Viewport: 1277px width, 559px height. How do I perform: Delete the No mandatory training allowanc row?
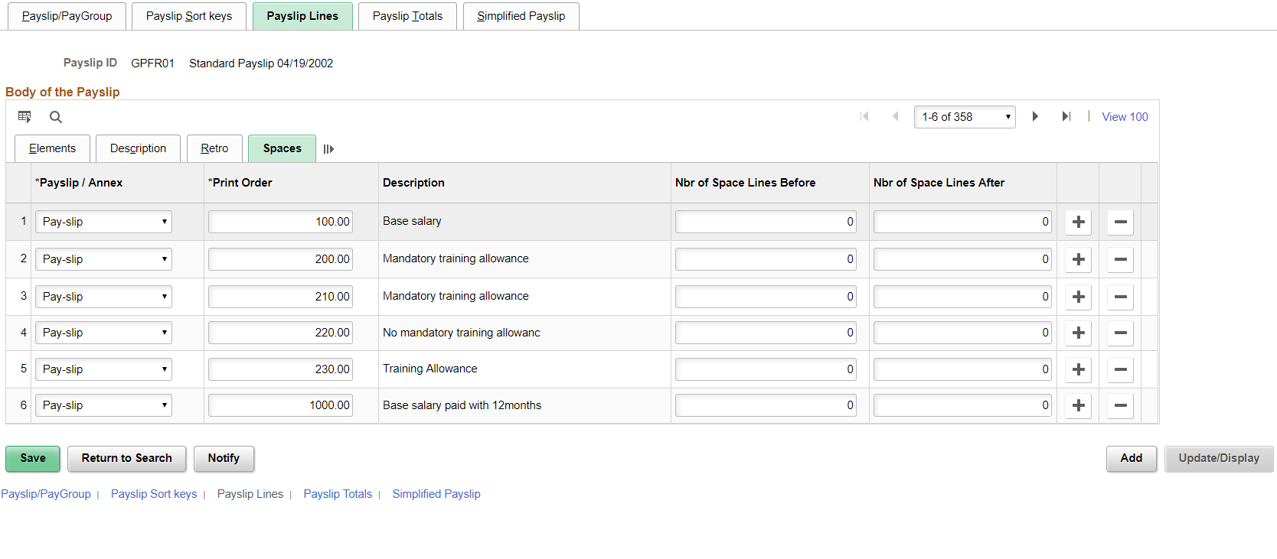point(1120,333)
